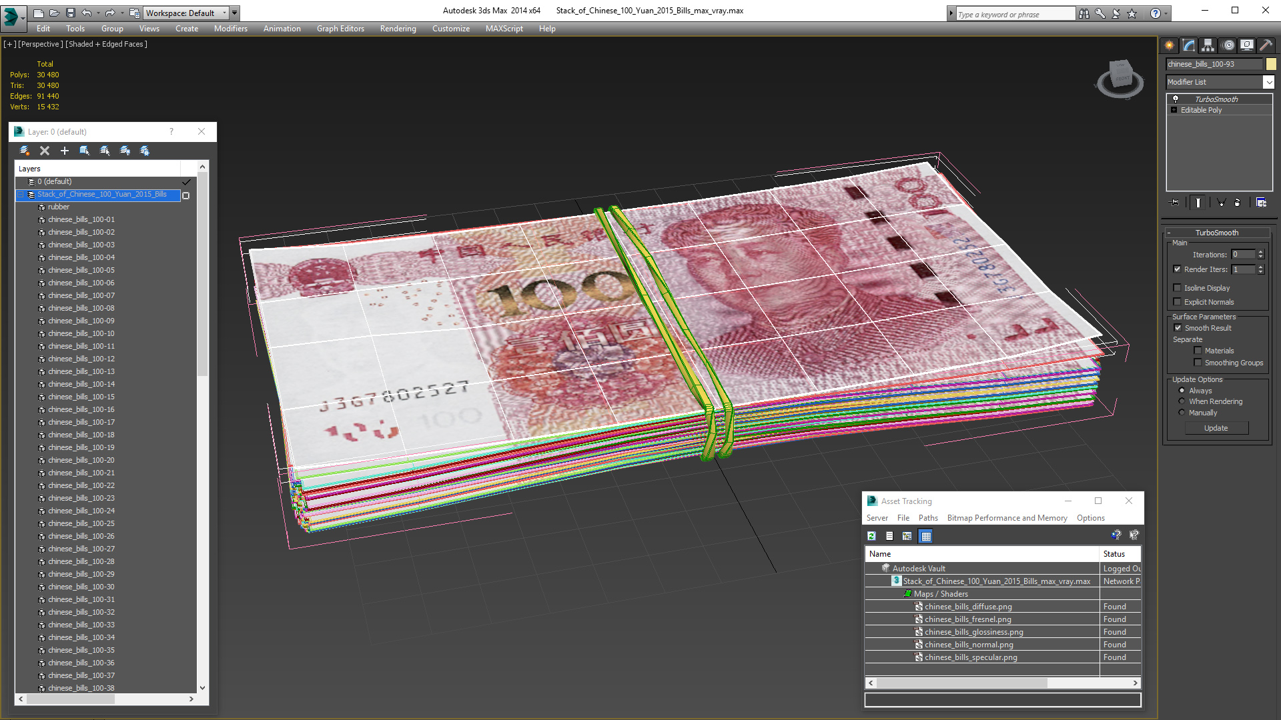The image size is (1281, 720).
Task: Open the Workspace: Default dropdown
Action: point(187,13)
